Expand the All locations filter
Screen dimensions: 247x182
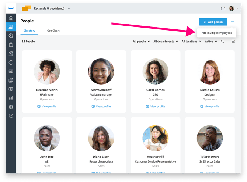pos(191,41)
